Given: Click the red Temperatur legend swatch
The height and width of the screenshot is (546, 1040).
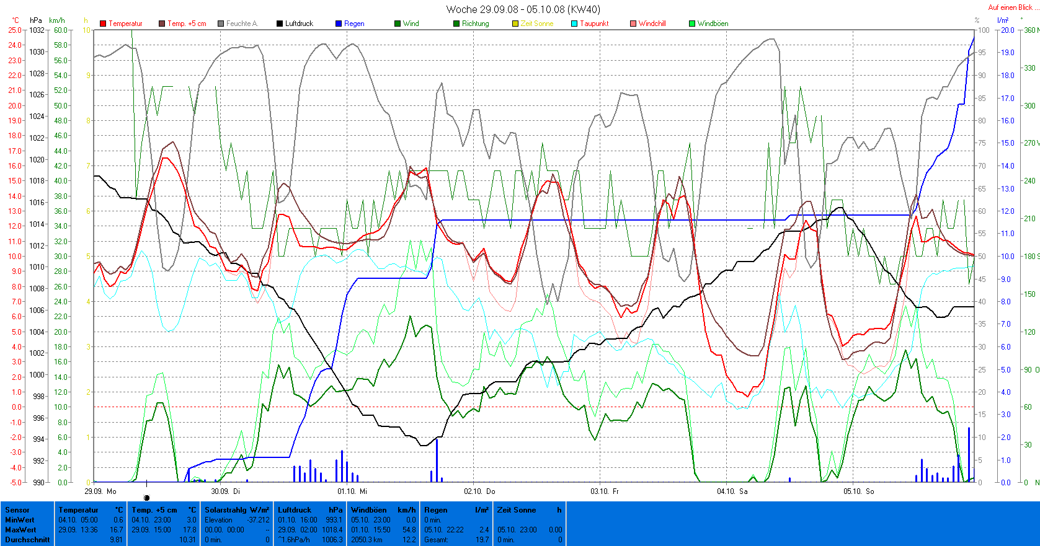Looking at the screenshot, I should [x=103, y=24].
